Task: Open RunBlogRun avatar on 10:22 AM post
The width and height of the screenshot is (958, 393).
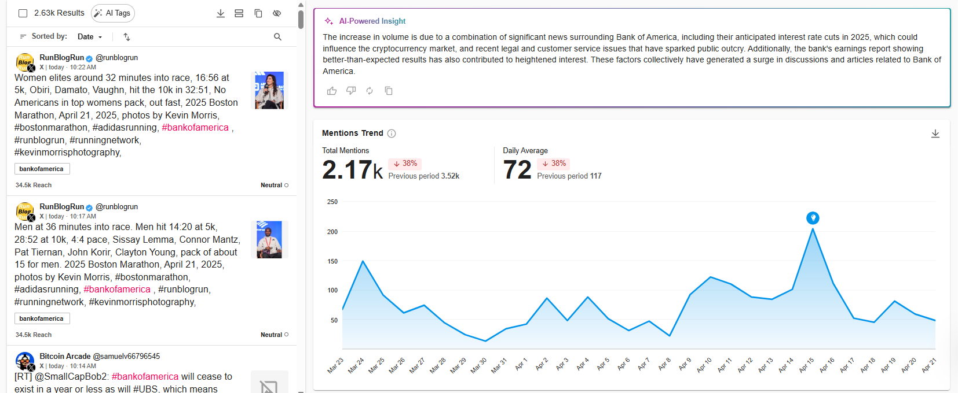Action: click(24, 62)
